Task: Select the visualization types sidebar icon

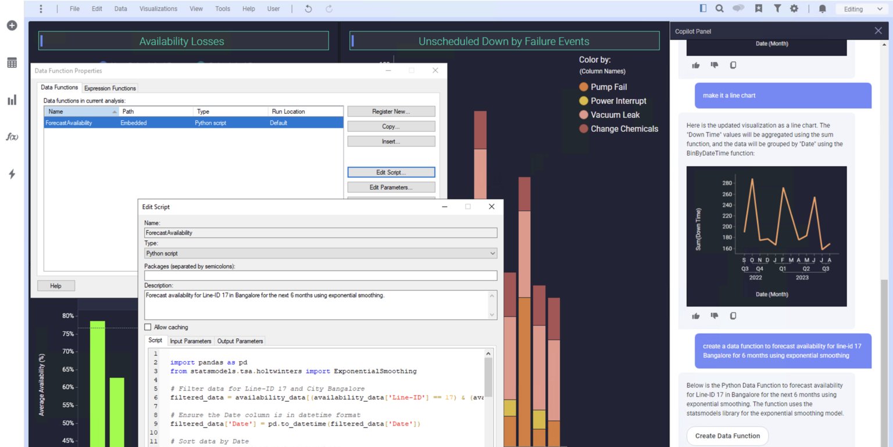Action: pyautogui.click(x=12, y=99)
